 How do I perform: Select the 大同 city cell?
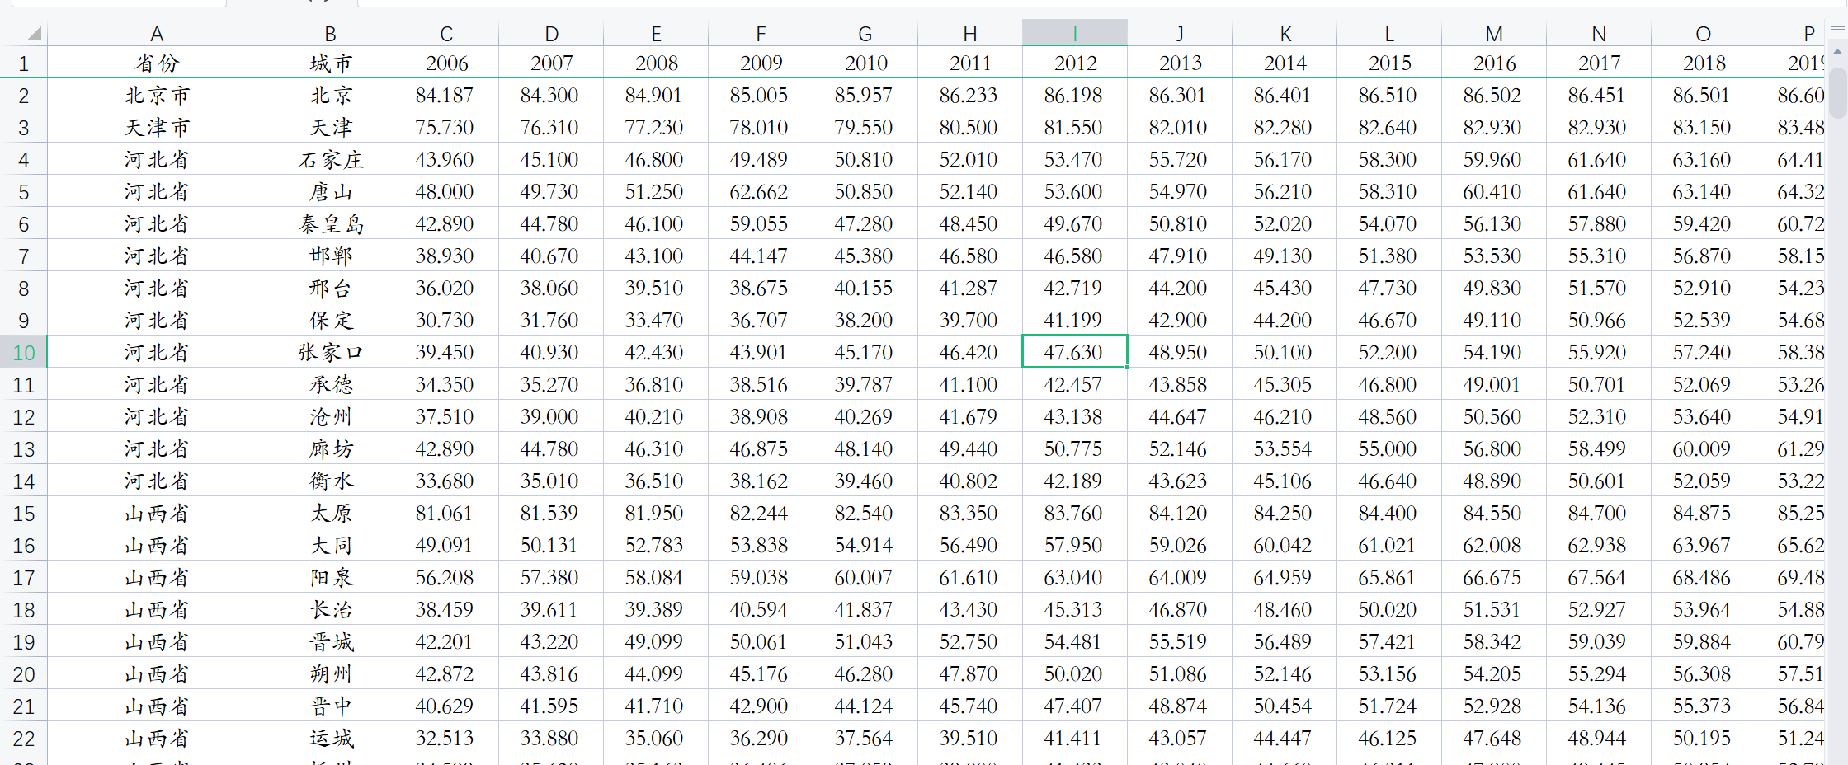pos(330,546)
